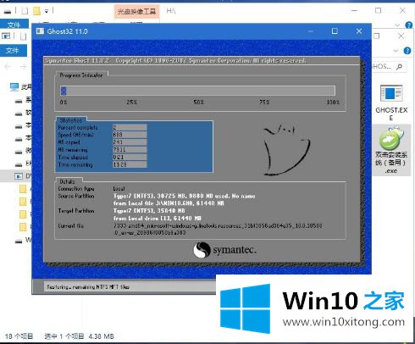This screenshot has height=344, width=415.
Task: Close the second Explorer window
Action: click(401, 36)
